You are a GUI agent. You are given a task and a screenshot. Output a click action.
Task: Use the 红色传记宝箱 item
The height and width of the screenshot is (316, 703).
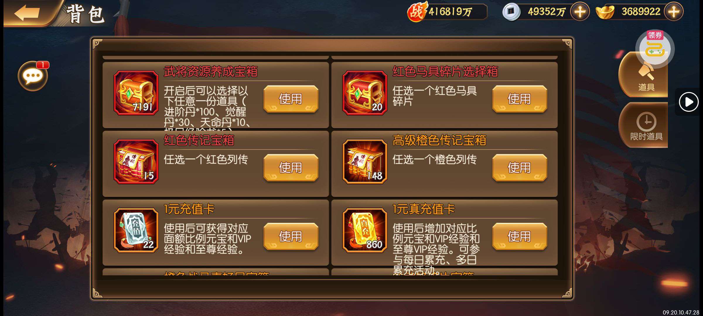coord(291,168)
